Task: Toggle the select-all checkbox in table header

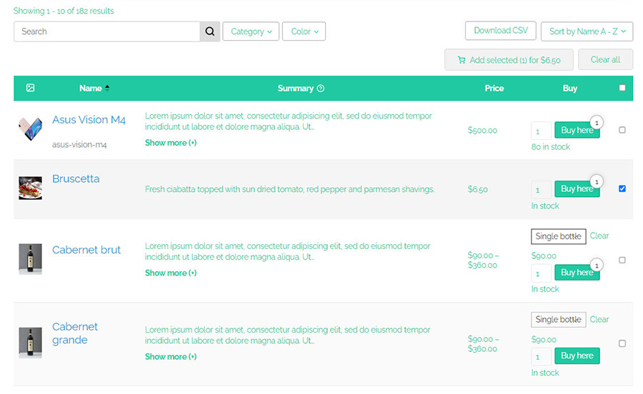Action: [x=622, y=88]
